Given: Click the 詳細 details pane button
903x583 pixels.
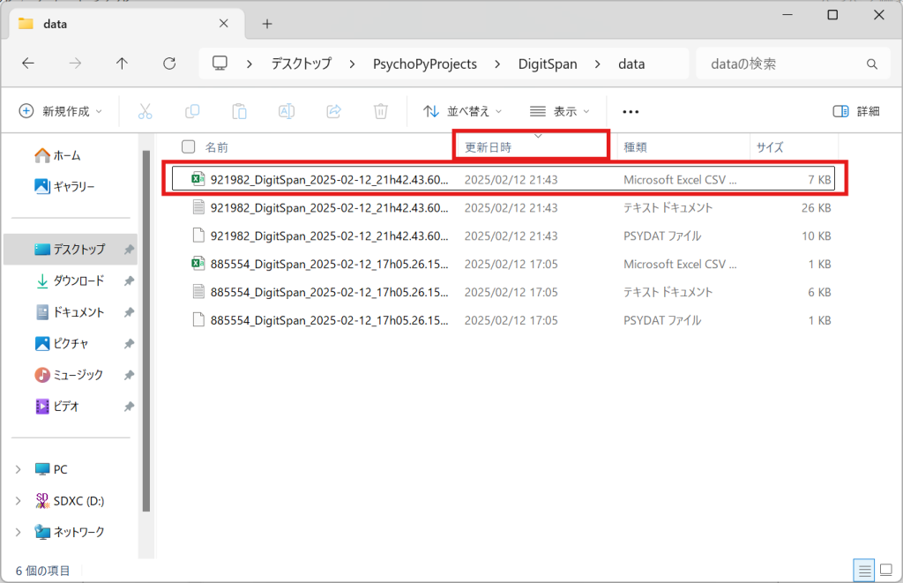Looking at the screenshot, I should pos(856,111).
